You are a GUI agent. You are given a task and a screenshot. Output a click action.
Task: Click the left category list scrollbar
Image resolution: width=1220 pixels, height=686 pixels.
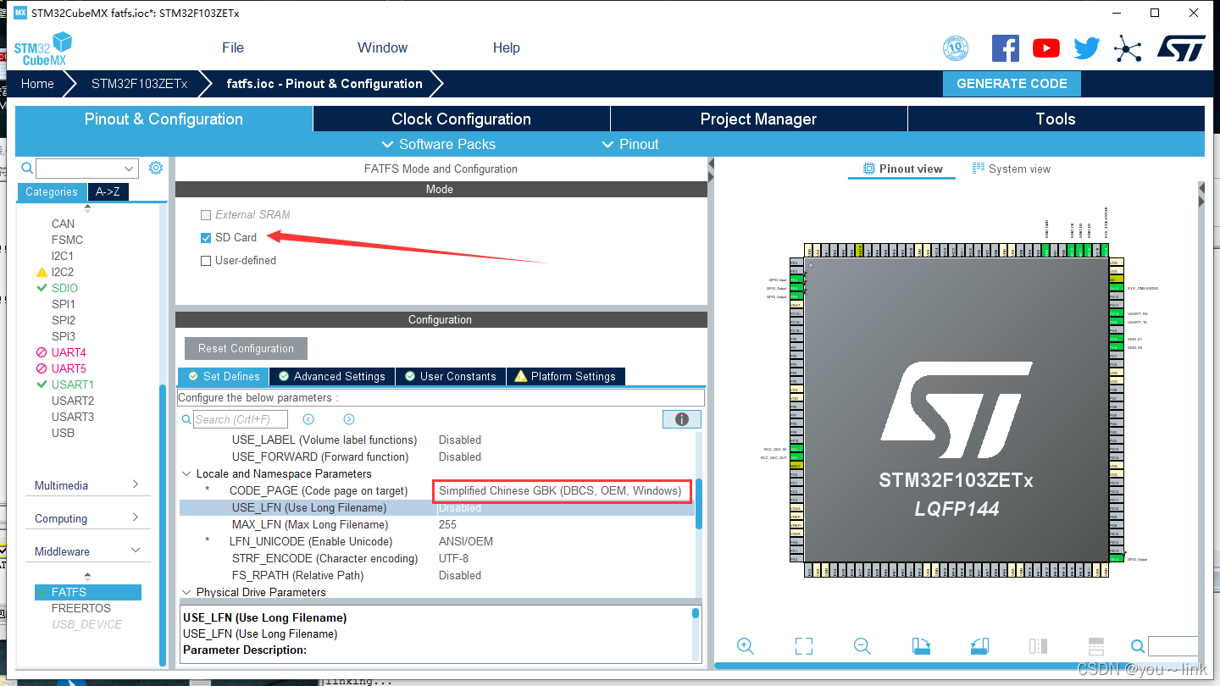[x=163, y=525]
